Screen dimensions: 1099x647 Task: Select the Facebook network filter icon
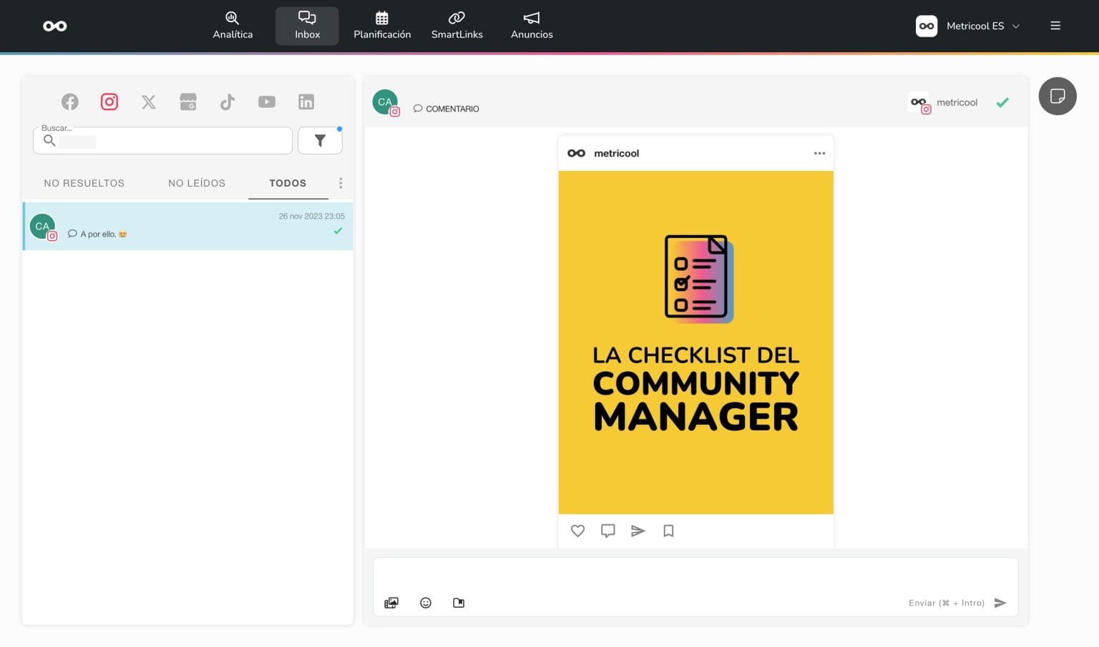point(69,102)
